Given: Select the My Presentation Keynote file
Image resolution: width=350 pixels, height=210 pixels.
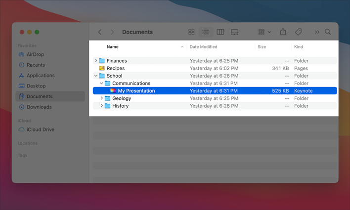Looking at the screenshot, I should click(x=215, y=91).
